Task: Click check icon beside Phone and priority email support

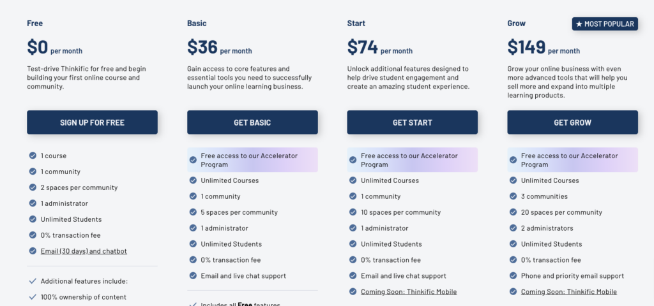Action: [x=513, y=275]
